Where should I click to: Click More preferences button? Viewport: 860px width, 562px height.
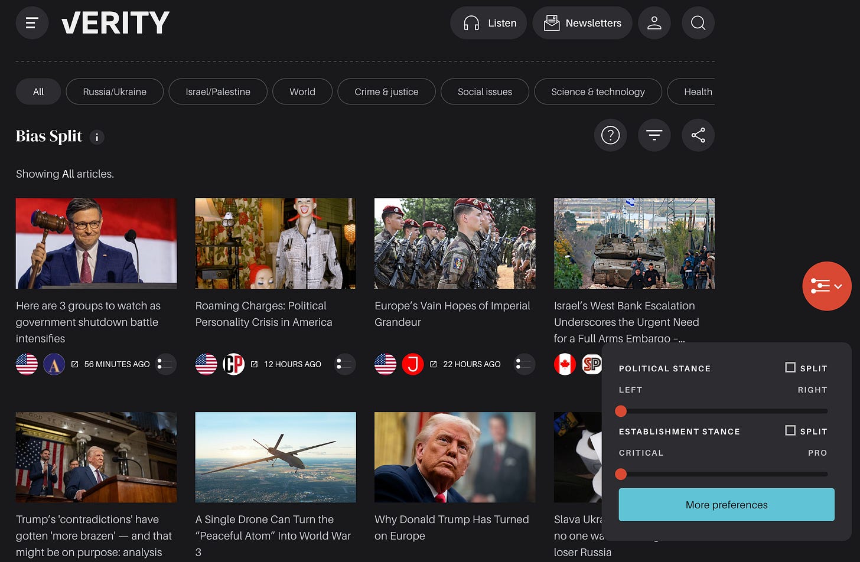727,505
